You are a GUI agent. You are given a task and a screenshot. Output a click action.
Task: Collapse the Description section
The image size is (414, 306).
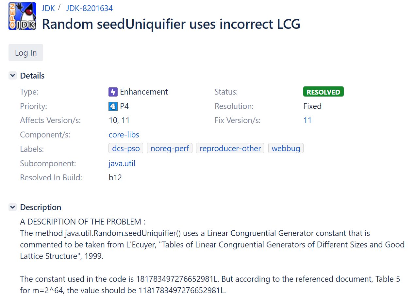(13, 207)
